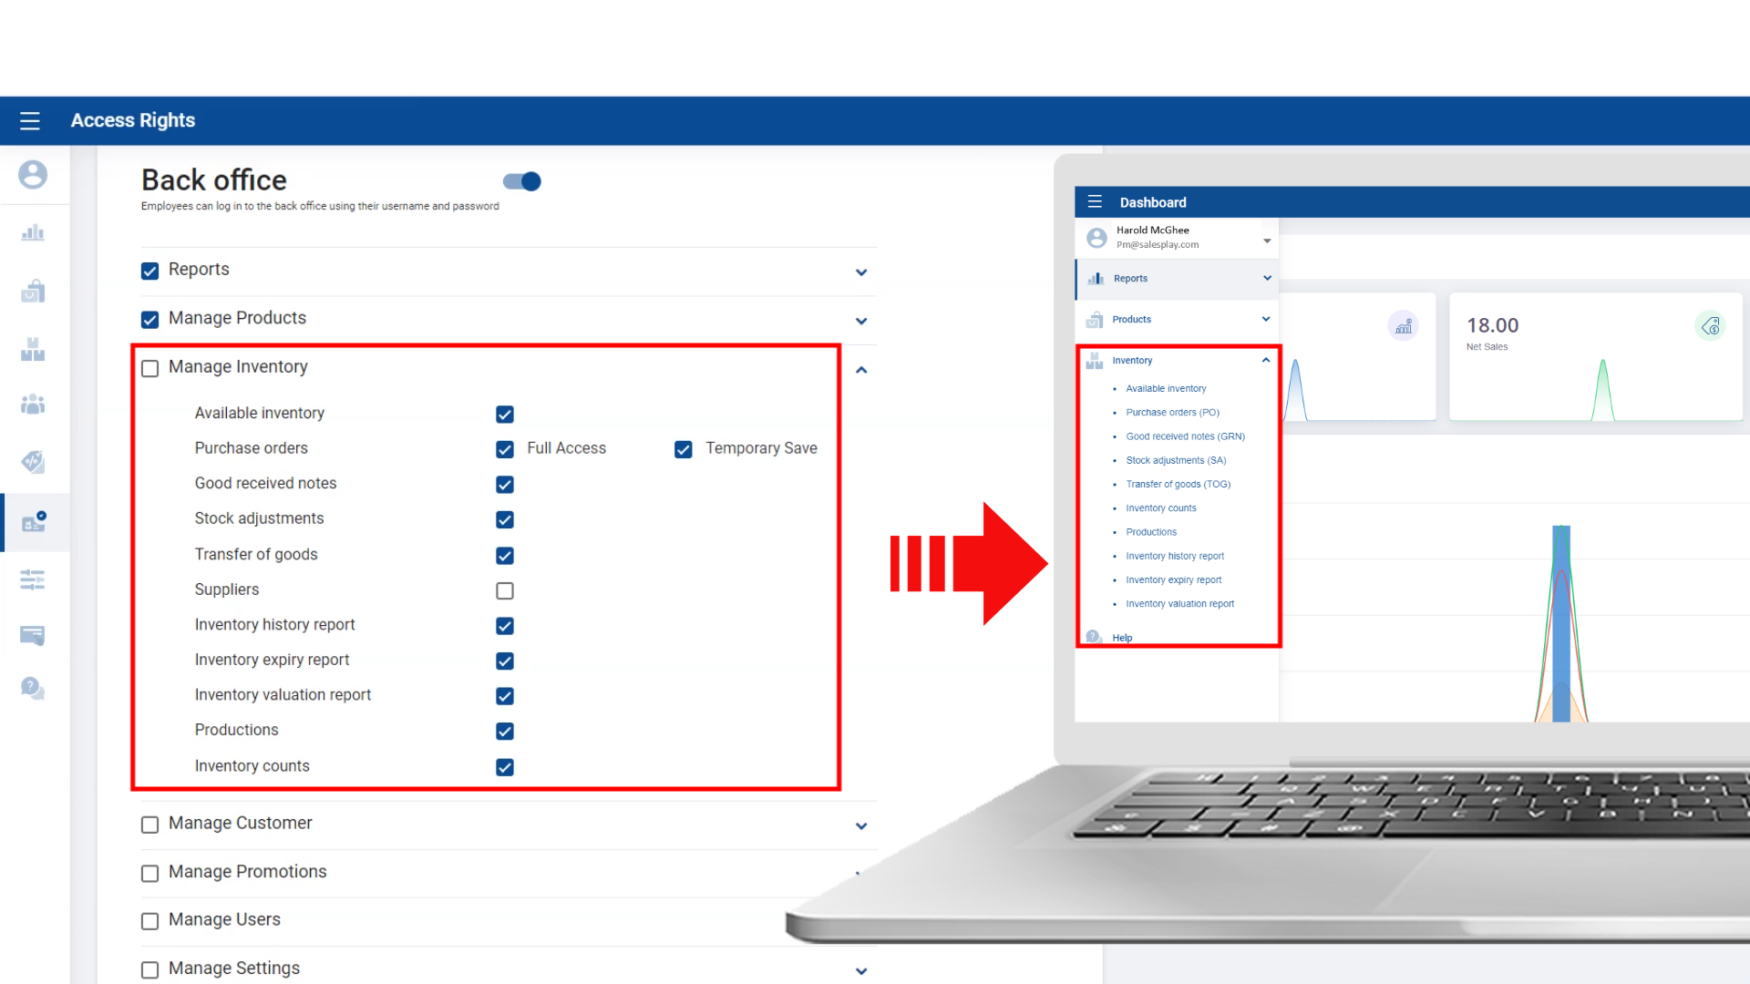Screen dimensions: 1750x984
Task: Open the inventory boxes sidebar icon
Action: click(33, 349)
